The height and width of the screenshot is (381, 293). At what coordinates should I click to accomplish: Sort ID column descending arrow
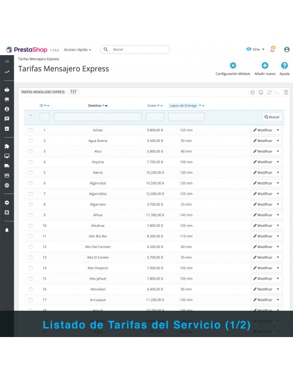point(45,106)
